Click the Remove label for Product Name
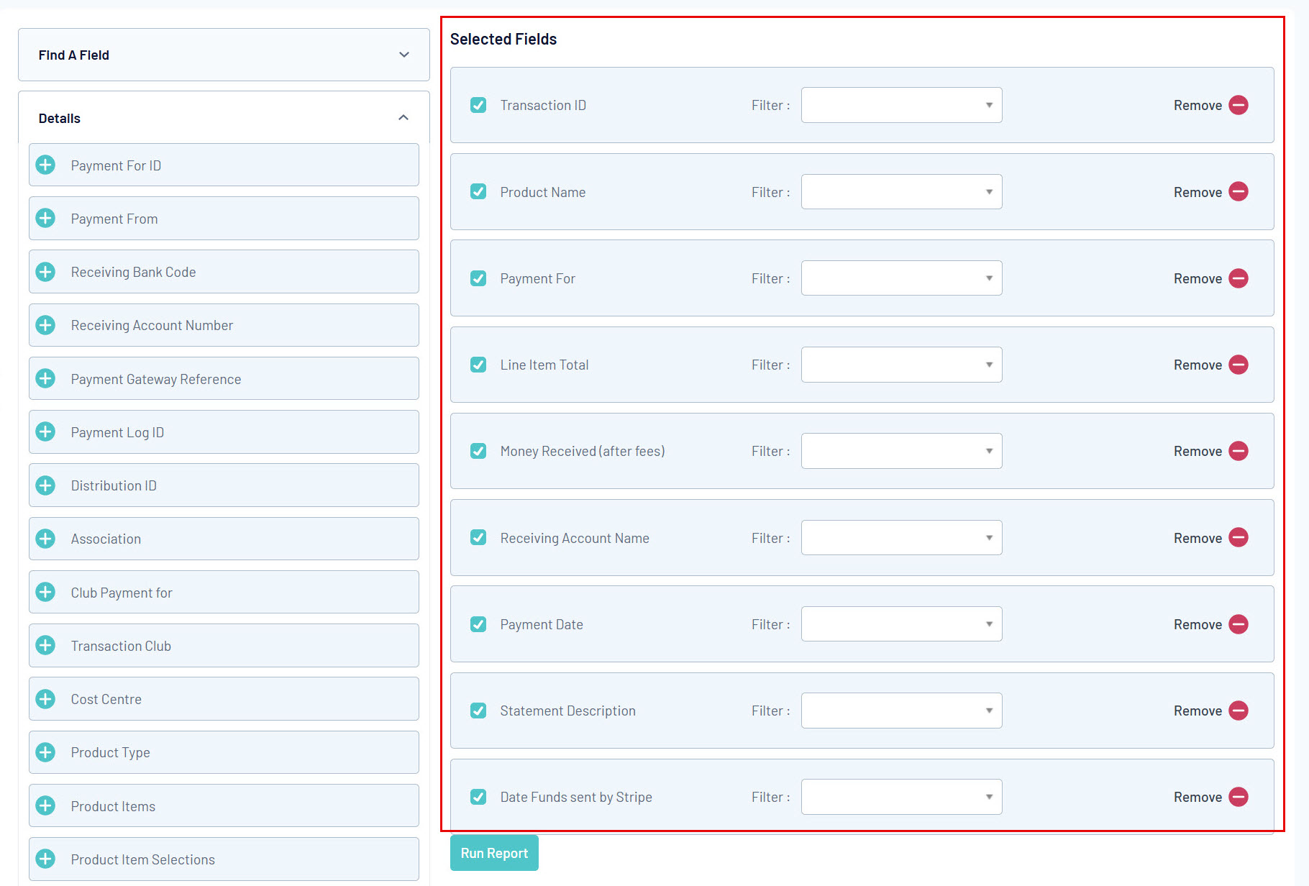 1198,192
